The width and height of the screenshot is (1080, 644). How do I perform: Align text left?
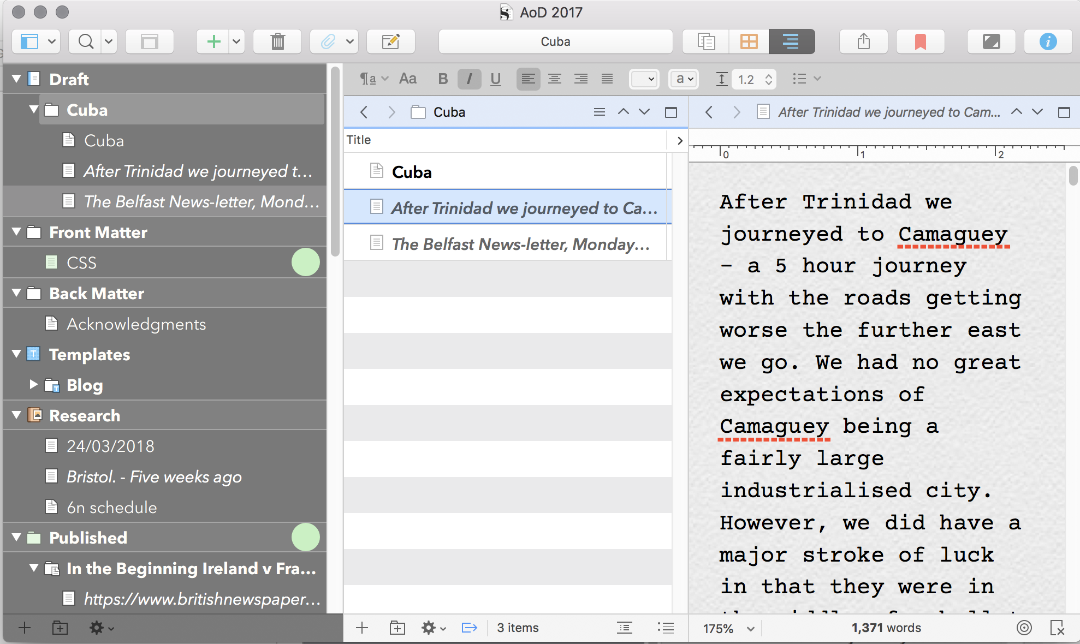tap(528, 79)
